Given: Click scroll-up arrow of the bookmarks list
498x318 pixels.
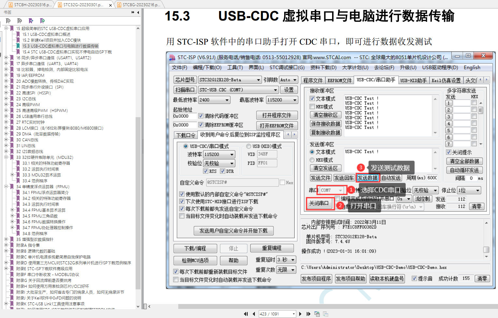Looking at the screenshot, I should (x=138, y=28).
